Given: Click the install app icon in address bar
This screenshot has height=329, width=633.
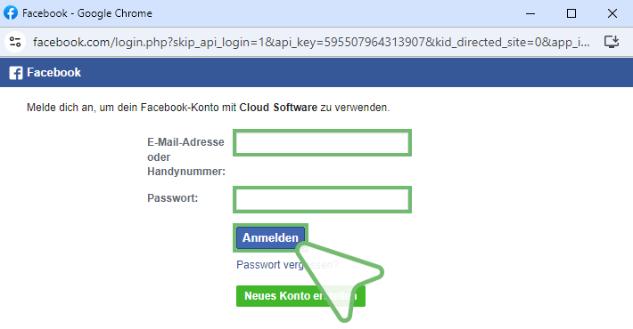Looking at the screenshot, I should 612,42.
